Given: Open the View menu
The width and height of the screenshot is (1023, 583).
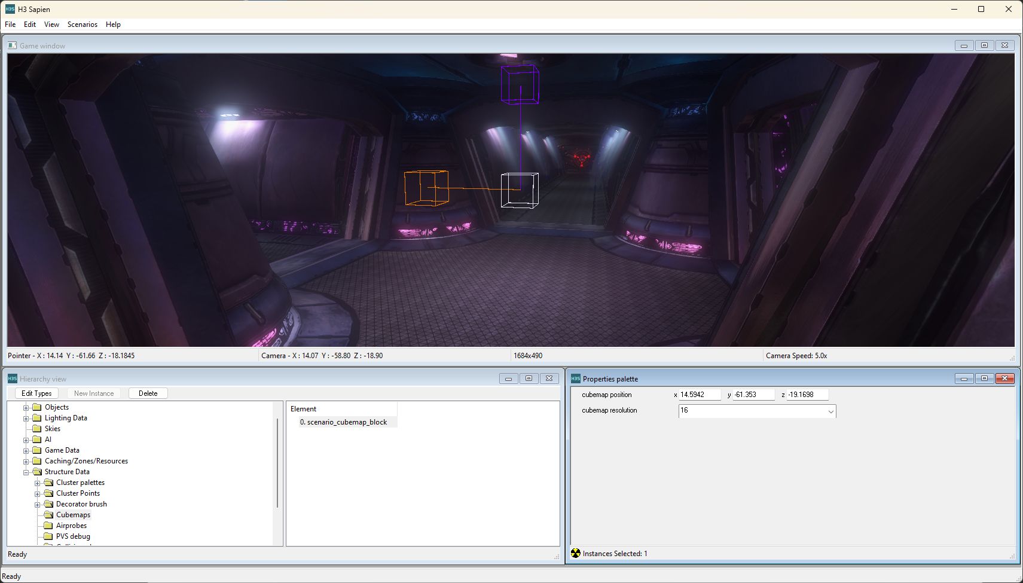Looking at the screenshot, I should coord(51,25).
